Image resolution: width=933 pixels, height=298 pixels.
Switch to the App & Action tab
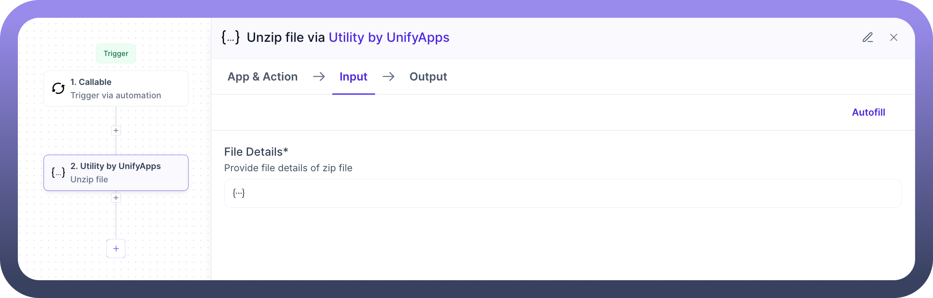coord(262,77)
